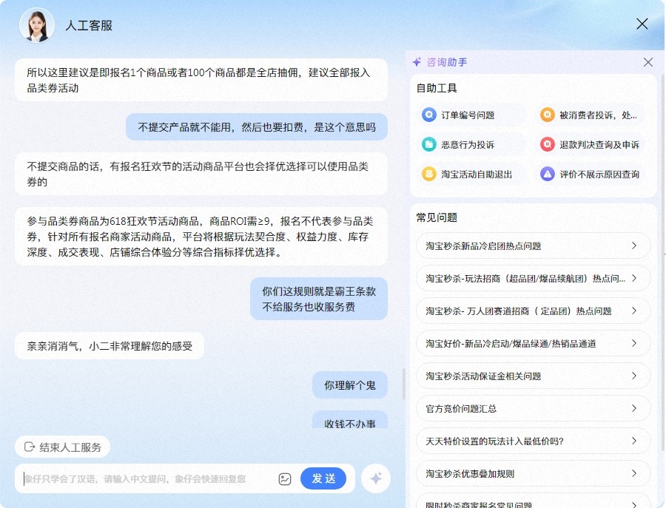This screenshot has width=666, height=508.
Task: Open the red 退款判决查询及申诉 tool icon
Action: [547, 144]
